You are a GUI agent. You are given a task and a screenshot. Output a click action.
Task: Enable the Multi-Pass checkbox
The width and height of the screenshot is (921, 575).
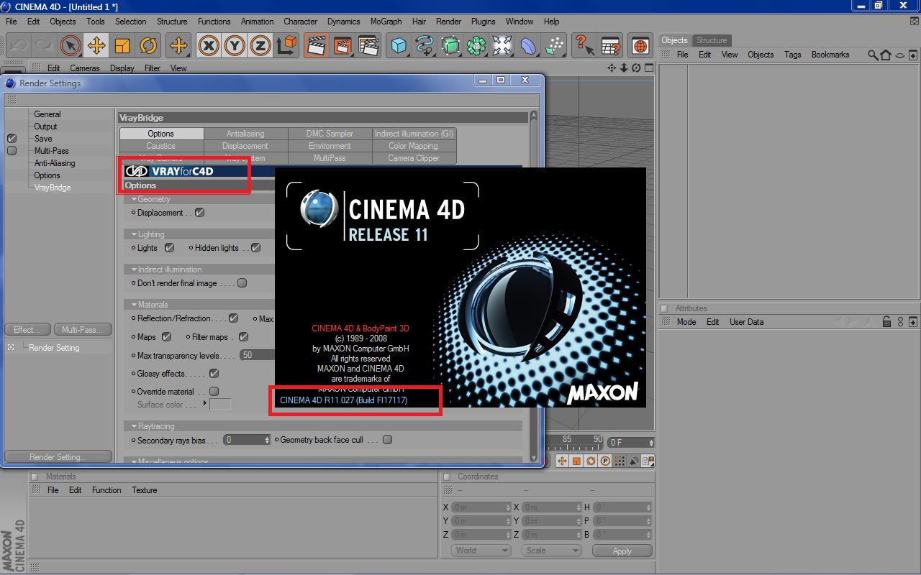[12, 151]
